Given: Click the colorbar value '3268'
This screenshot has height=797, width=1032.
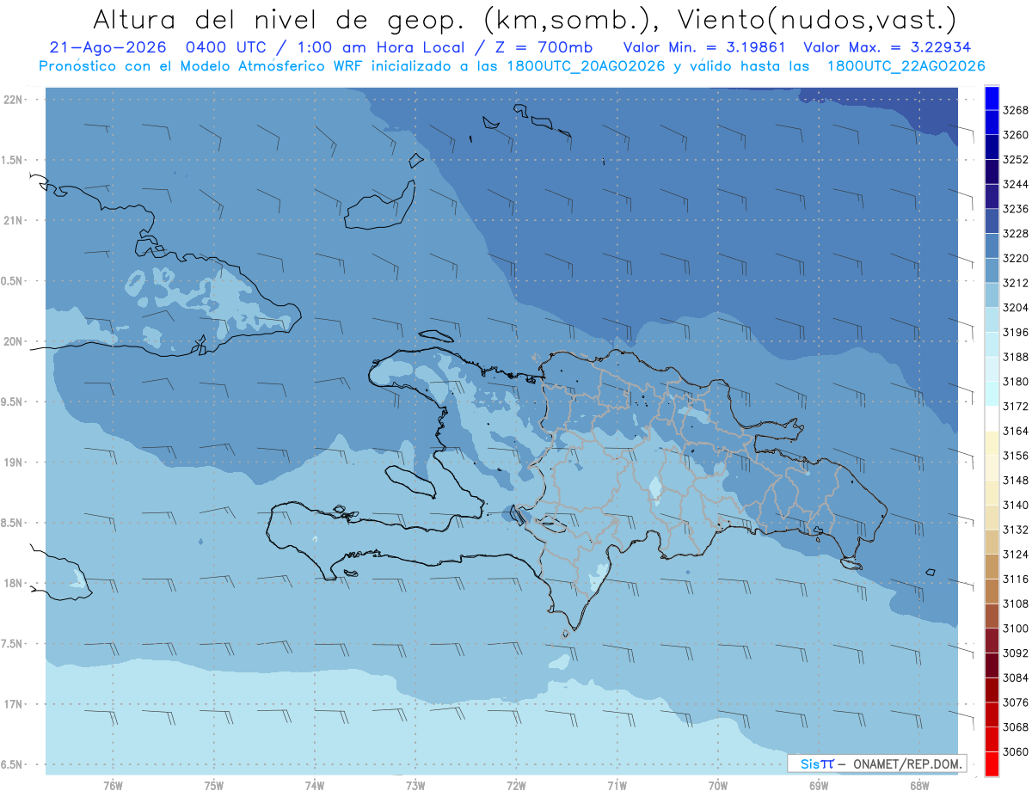Looking at the screenshot, I should coord(1016,110).
